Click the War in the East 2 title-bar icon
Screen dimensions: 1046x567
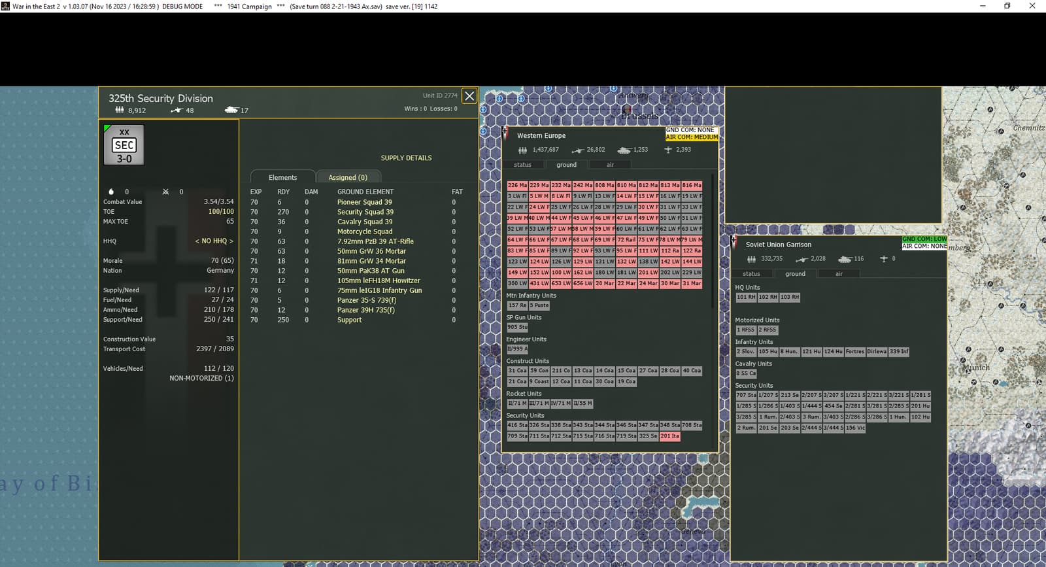pos(6,6)
